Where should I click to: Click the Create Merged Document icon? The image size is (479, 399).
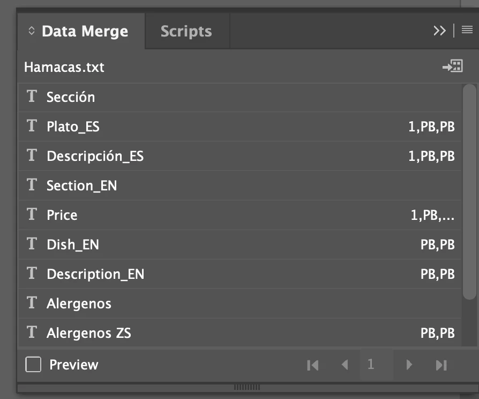pos(453,66)
